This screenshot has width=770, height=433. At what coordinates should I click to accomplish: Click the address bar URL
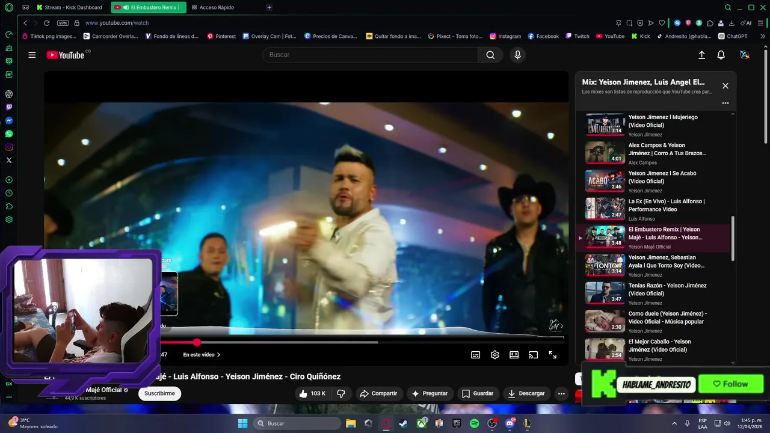[x=117, y=23]
